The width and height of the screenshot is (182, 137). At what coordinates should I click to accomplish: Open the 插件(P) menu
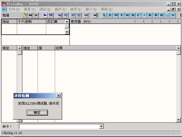pos(60,9)
